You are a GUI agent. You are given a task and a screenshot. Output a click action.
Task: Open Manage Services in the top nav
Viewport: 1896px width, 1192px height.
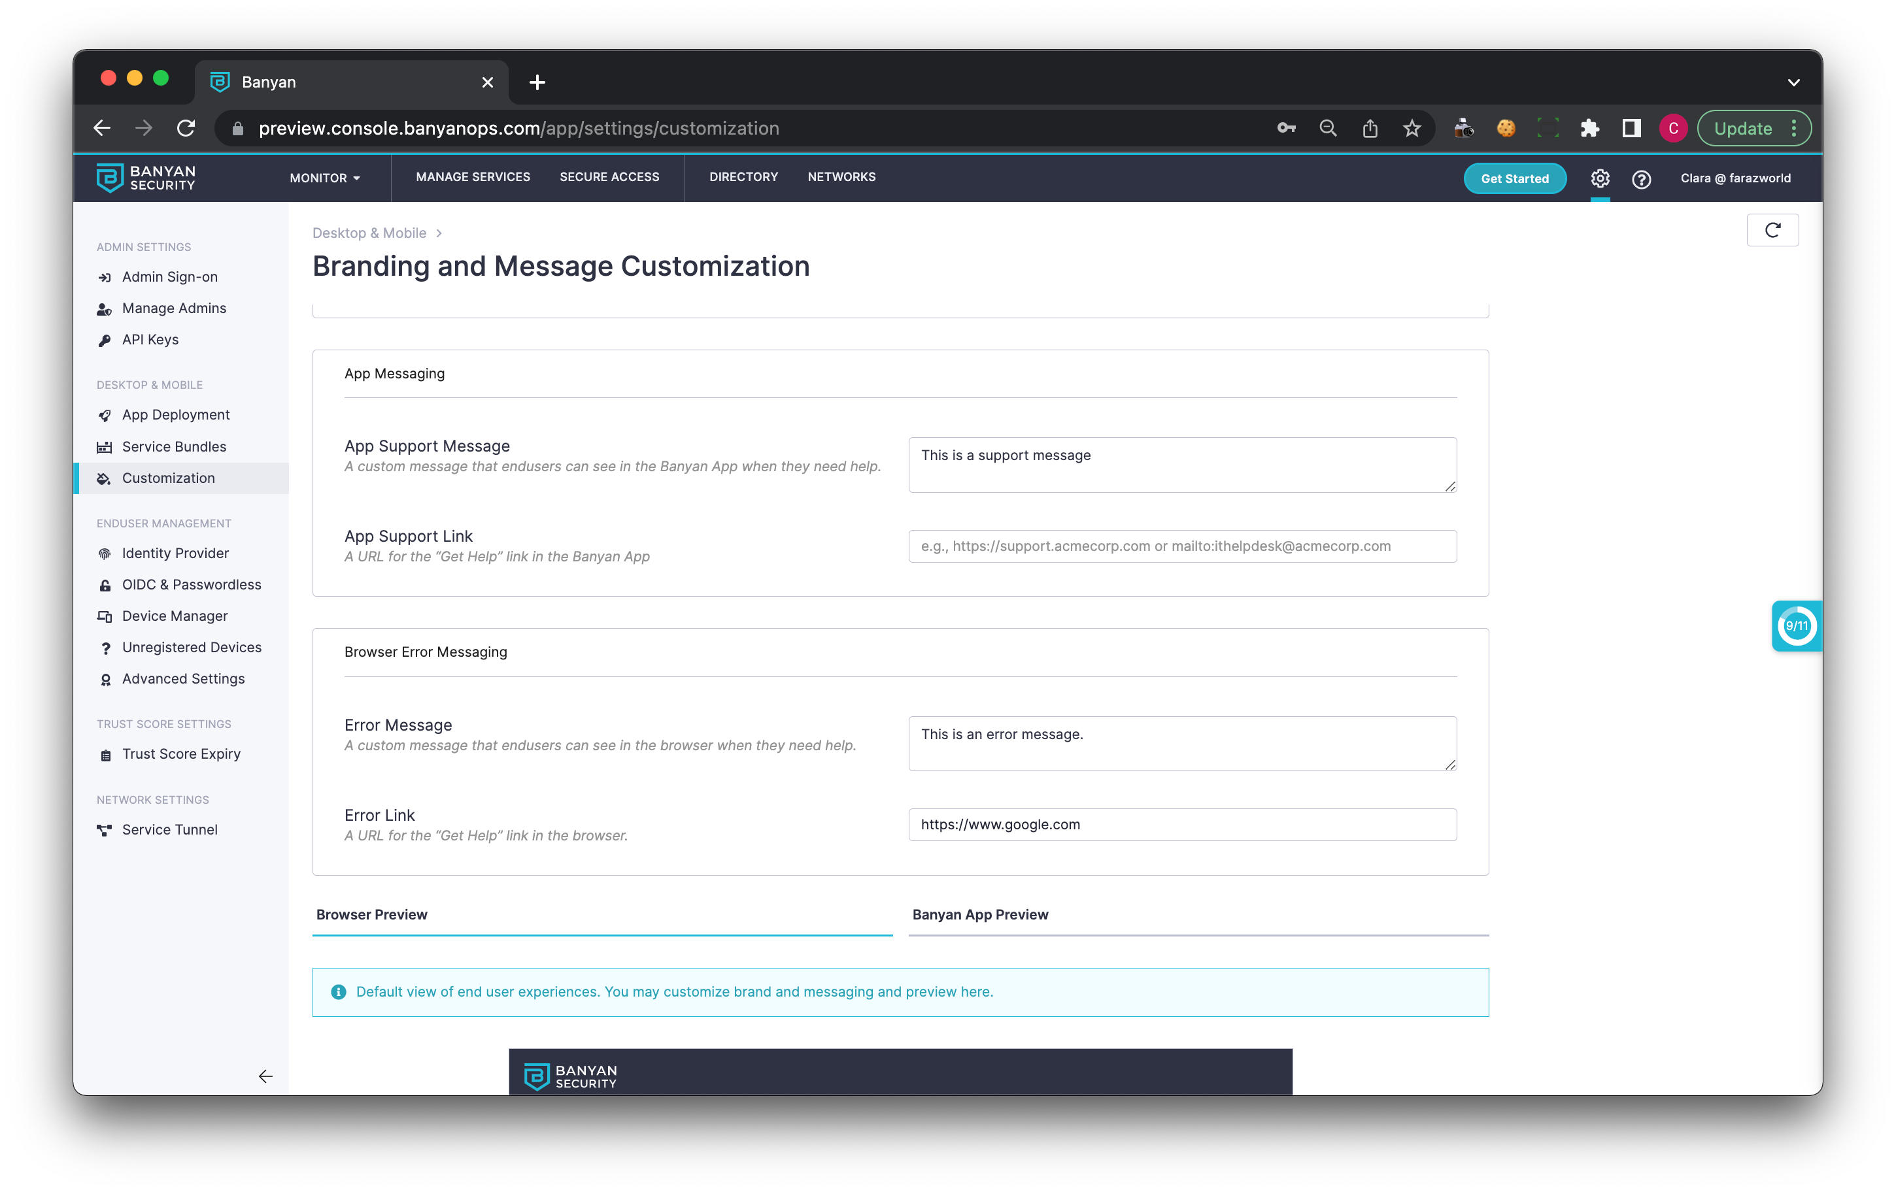point(473,177)
